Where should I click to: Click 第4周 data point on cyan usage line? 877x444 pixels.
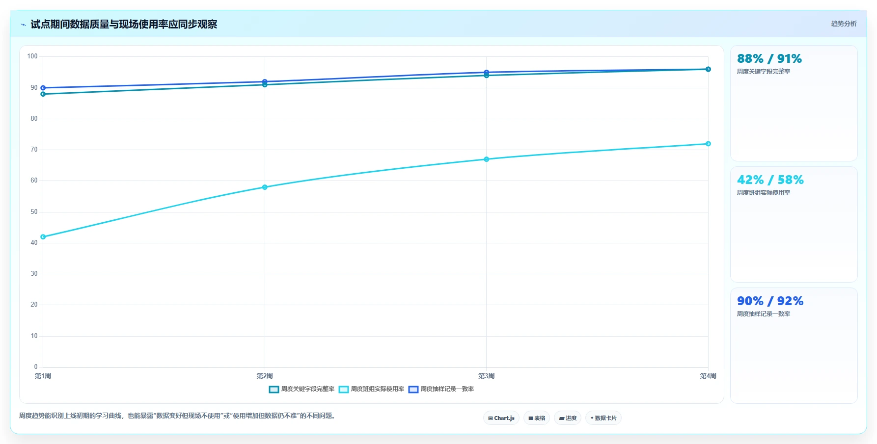coord(708,144)
